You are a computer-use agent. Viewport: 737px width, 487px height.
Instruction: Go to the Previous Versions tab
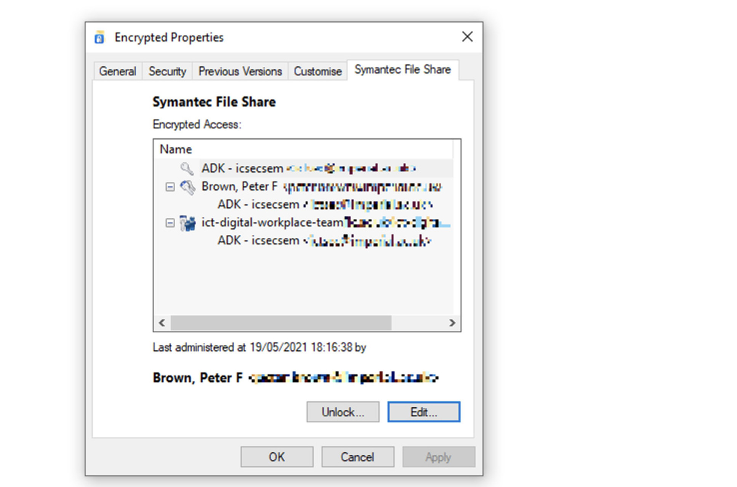240,71
